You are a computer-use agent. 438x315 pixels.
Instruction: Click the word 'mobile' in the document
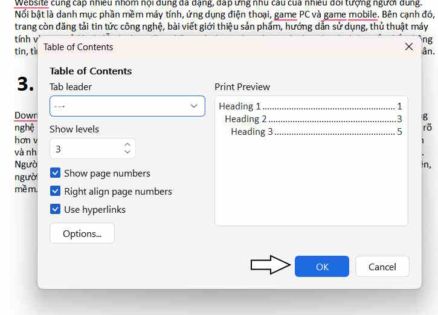click(x=362, y=15)
